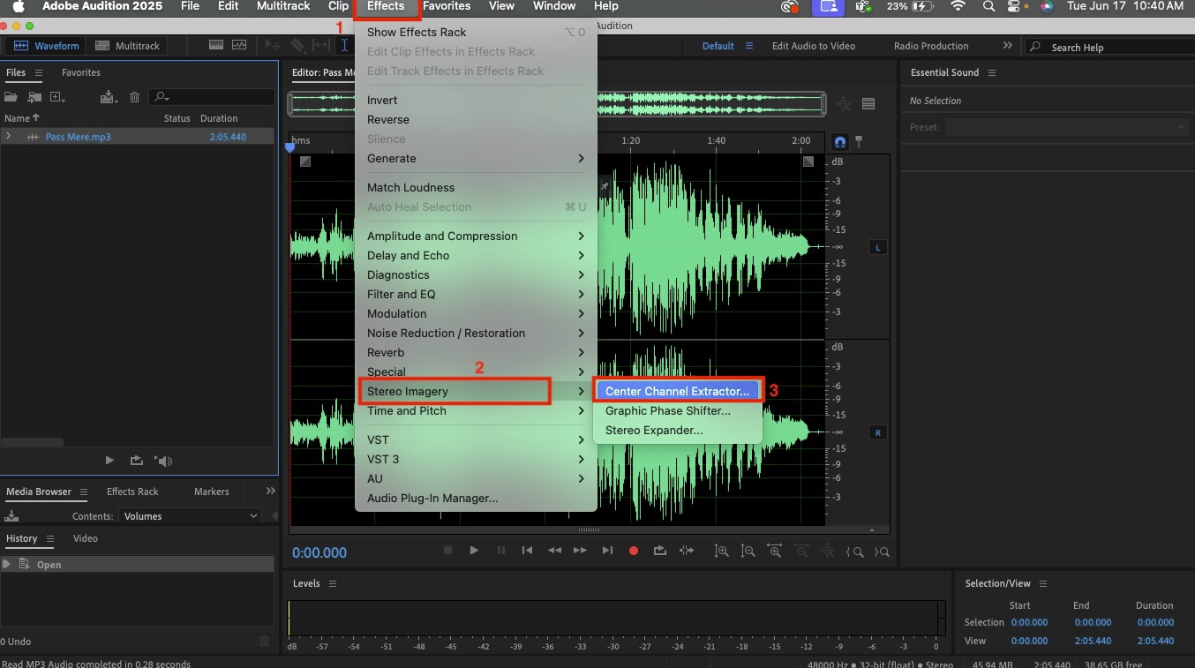Toggle the right channel R button
Image resolution: width=1195 pixels, height=668 pixels.
tap(878, 432)
